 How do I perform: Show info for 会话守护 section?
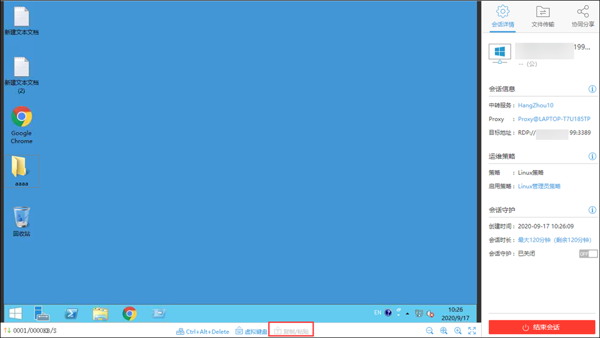[592, 210]
